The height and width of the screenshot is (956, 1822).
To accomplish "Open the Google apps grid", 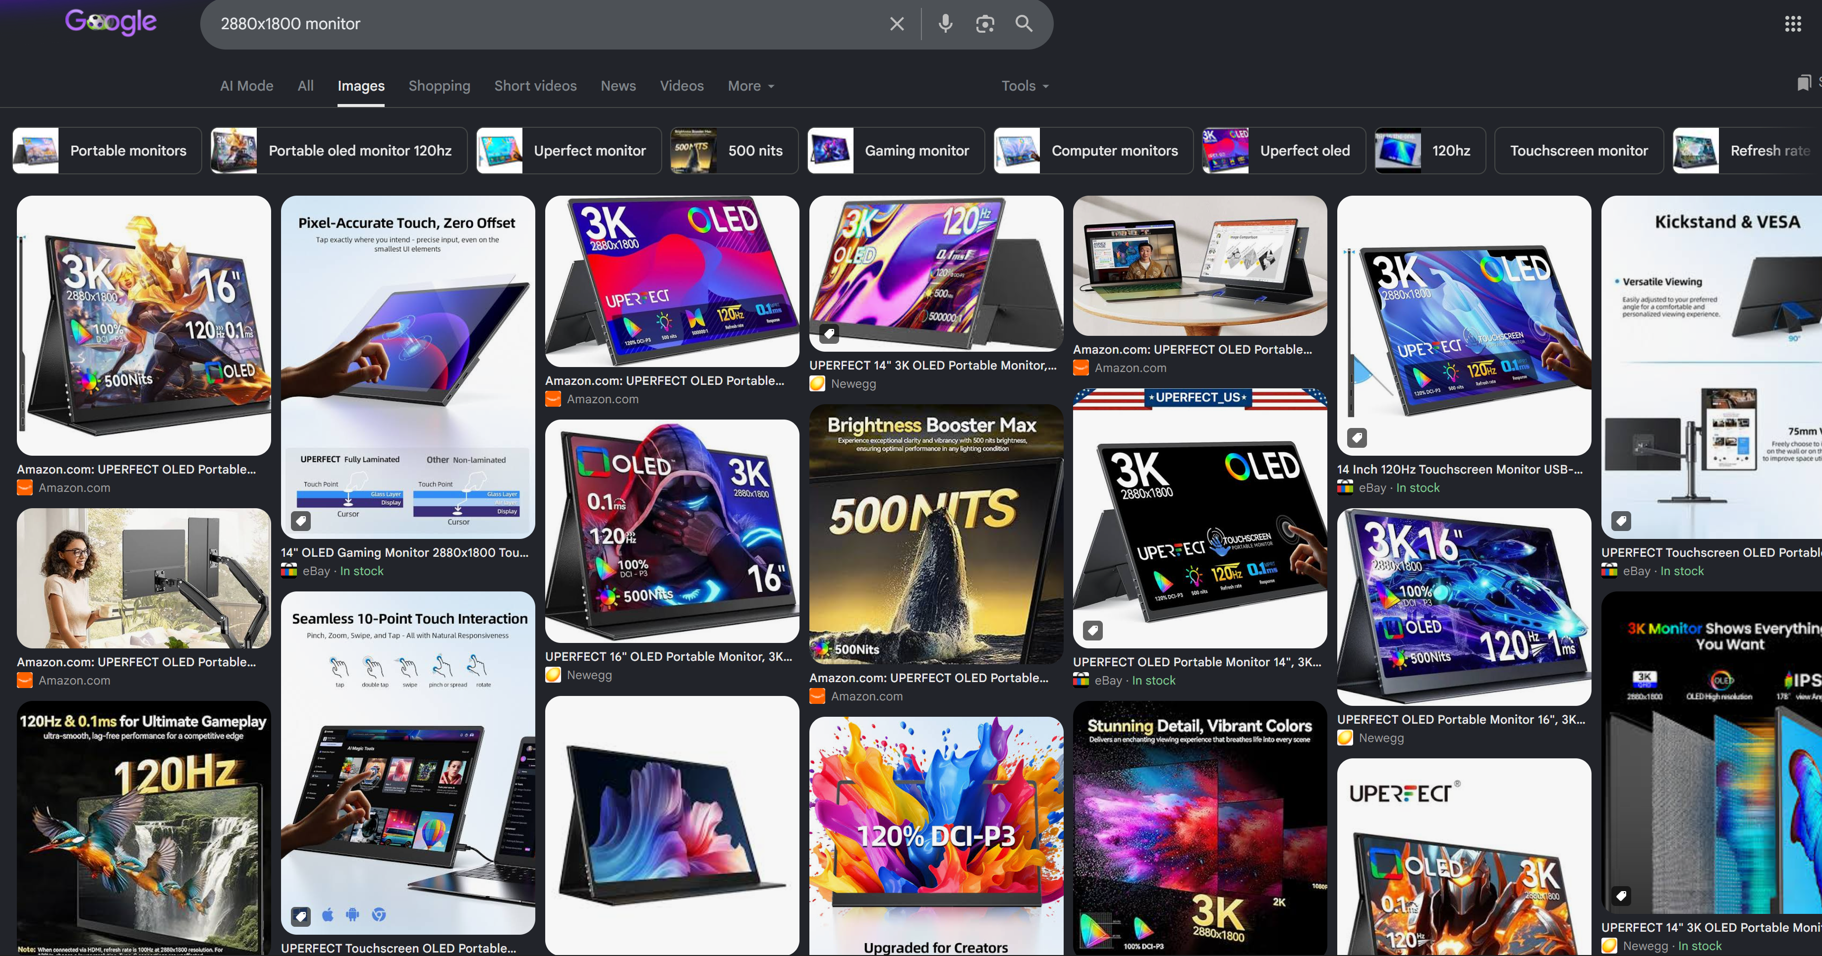I will coord(1792,24).
